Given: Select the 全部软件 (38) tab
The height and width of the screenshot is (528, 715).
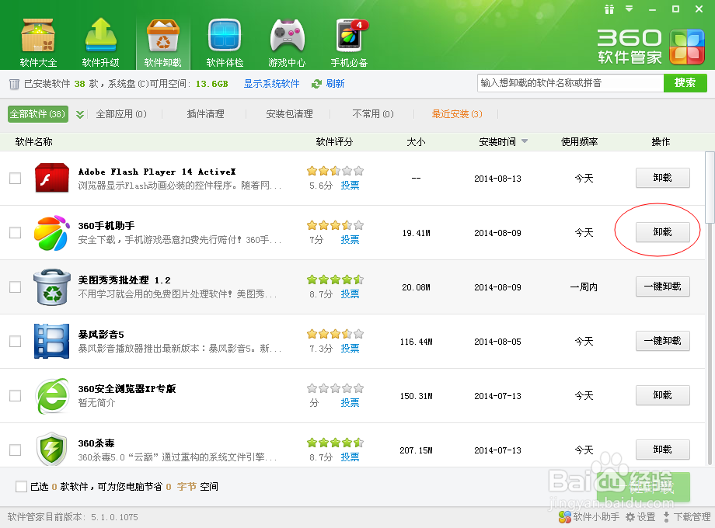Looking at the screenshot, I should 38,114.
